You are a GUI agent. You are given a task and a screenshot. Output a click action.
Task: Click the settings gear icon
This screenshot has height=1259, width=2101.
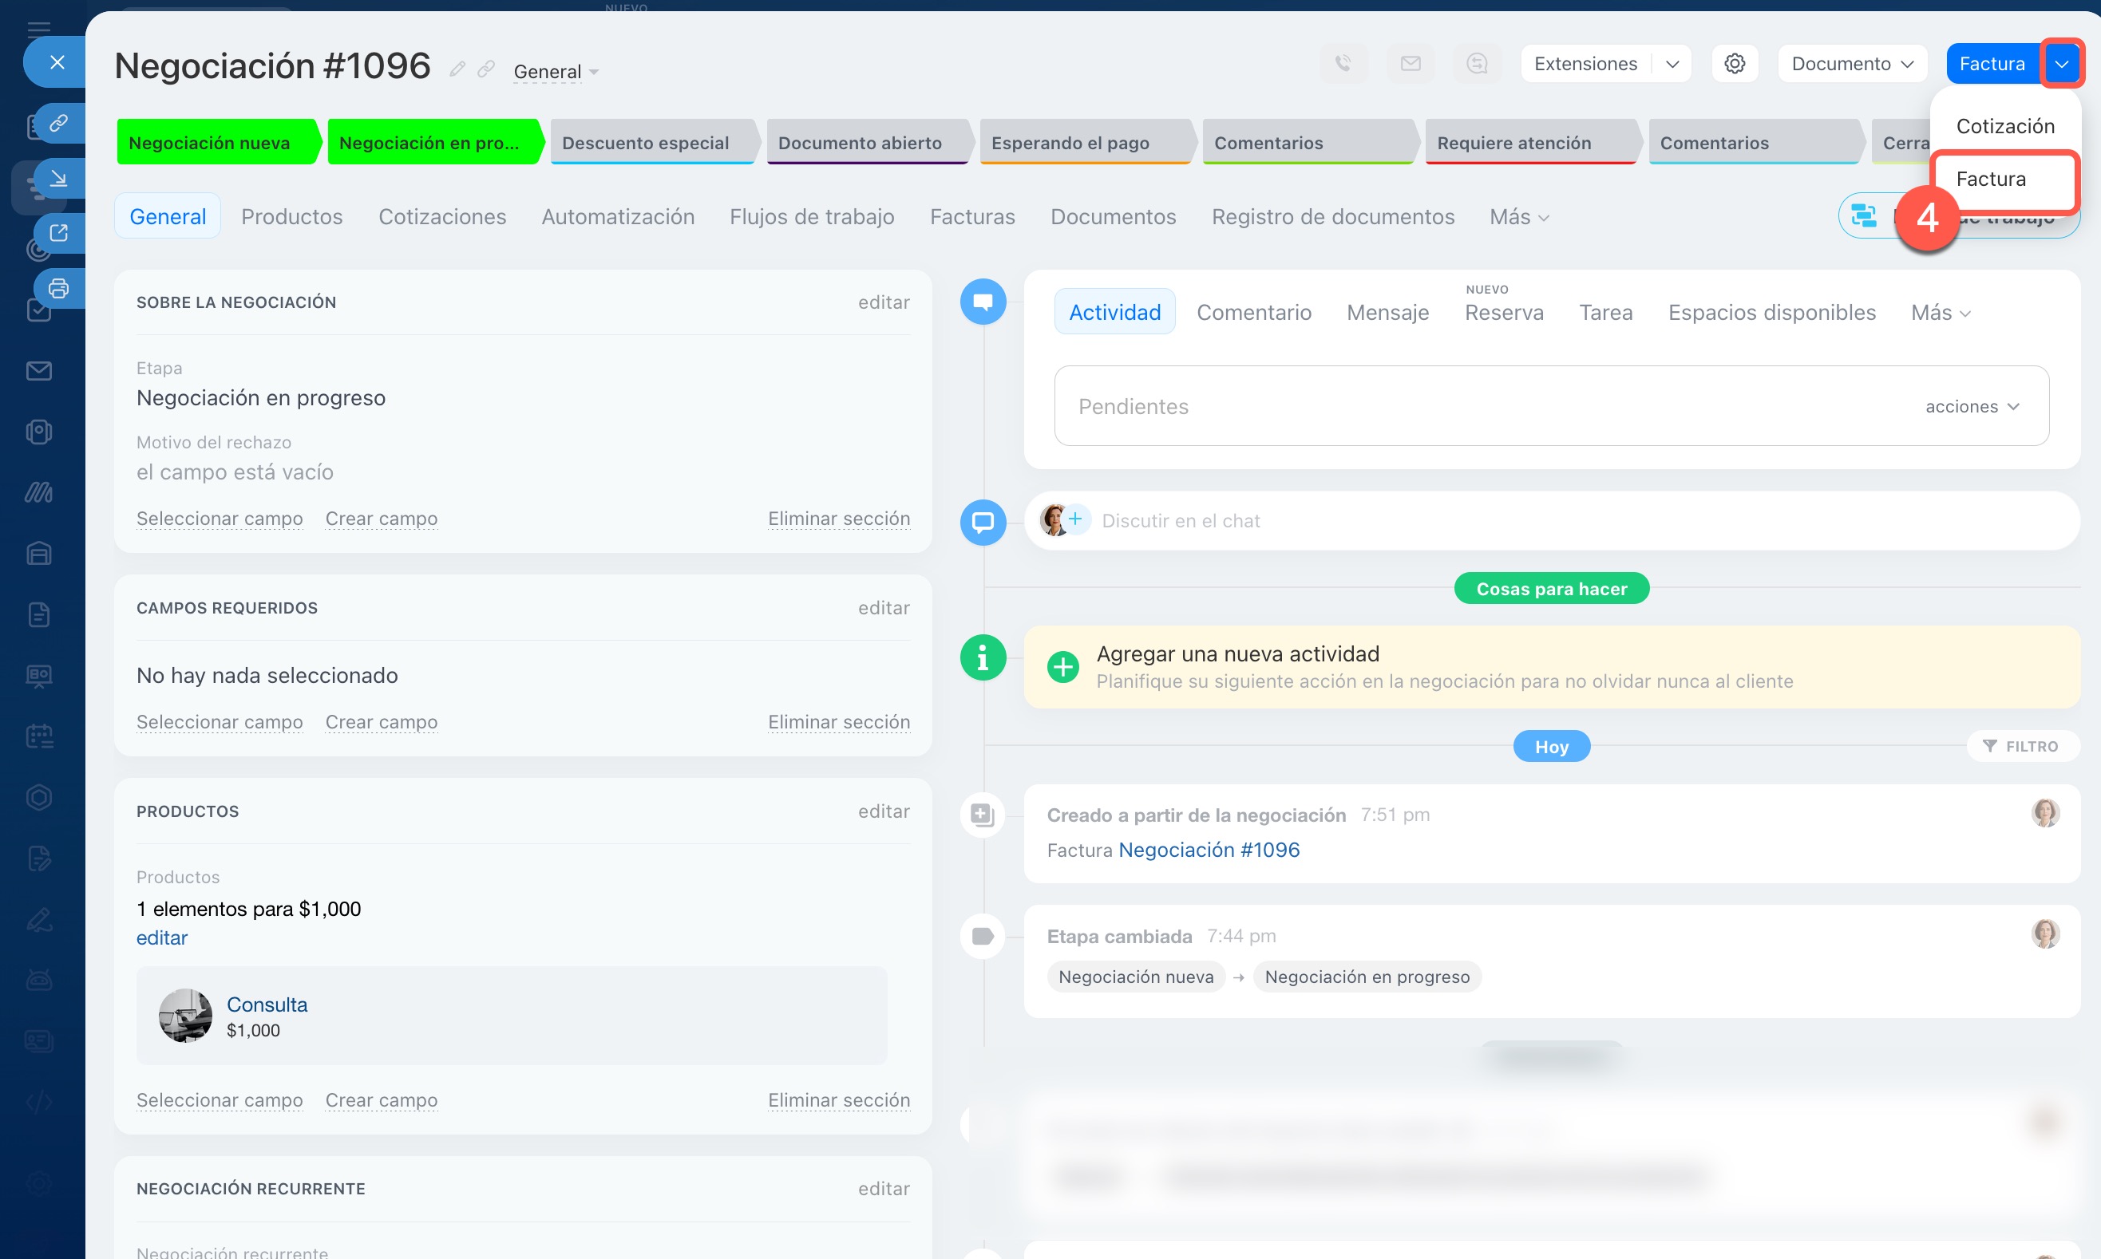[1735, 64]
